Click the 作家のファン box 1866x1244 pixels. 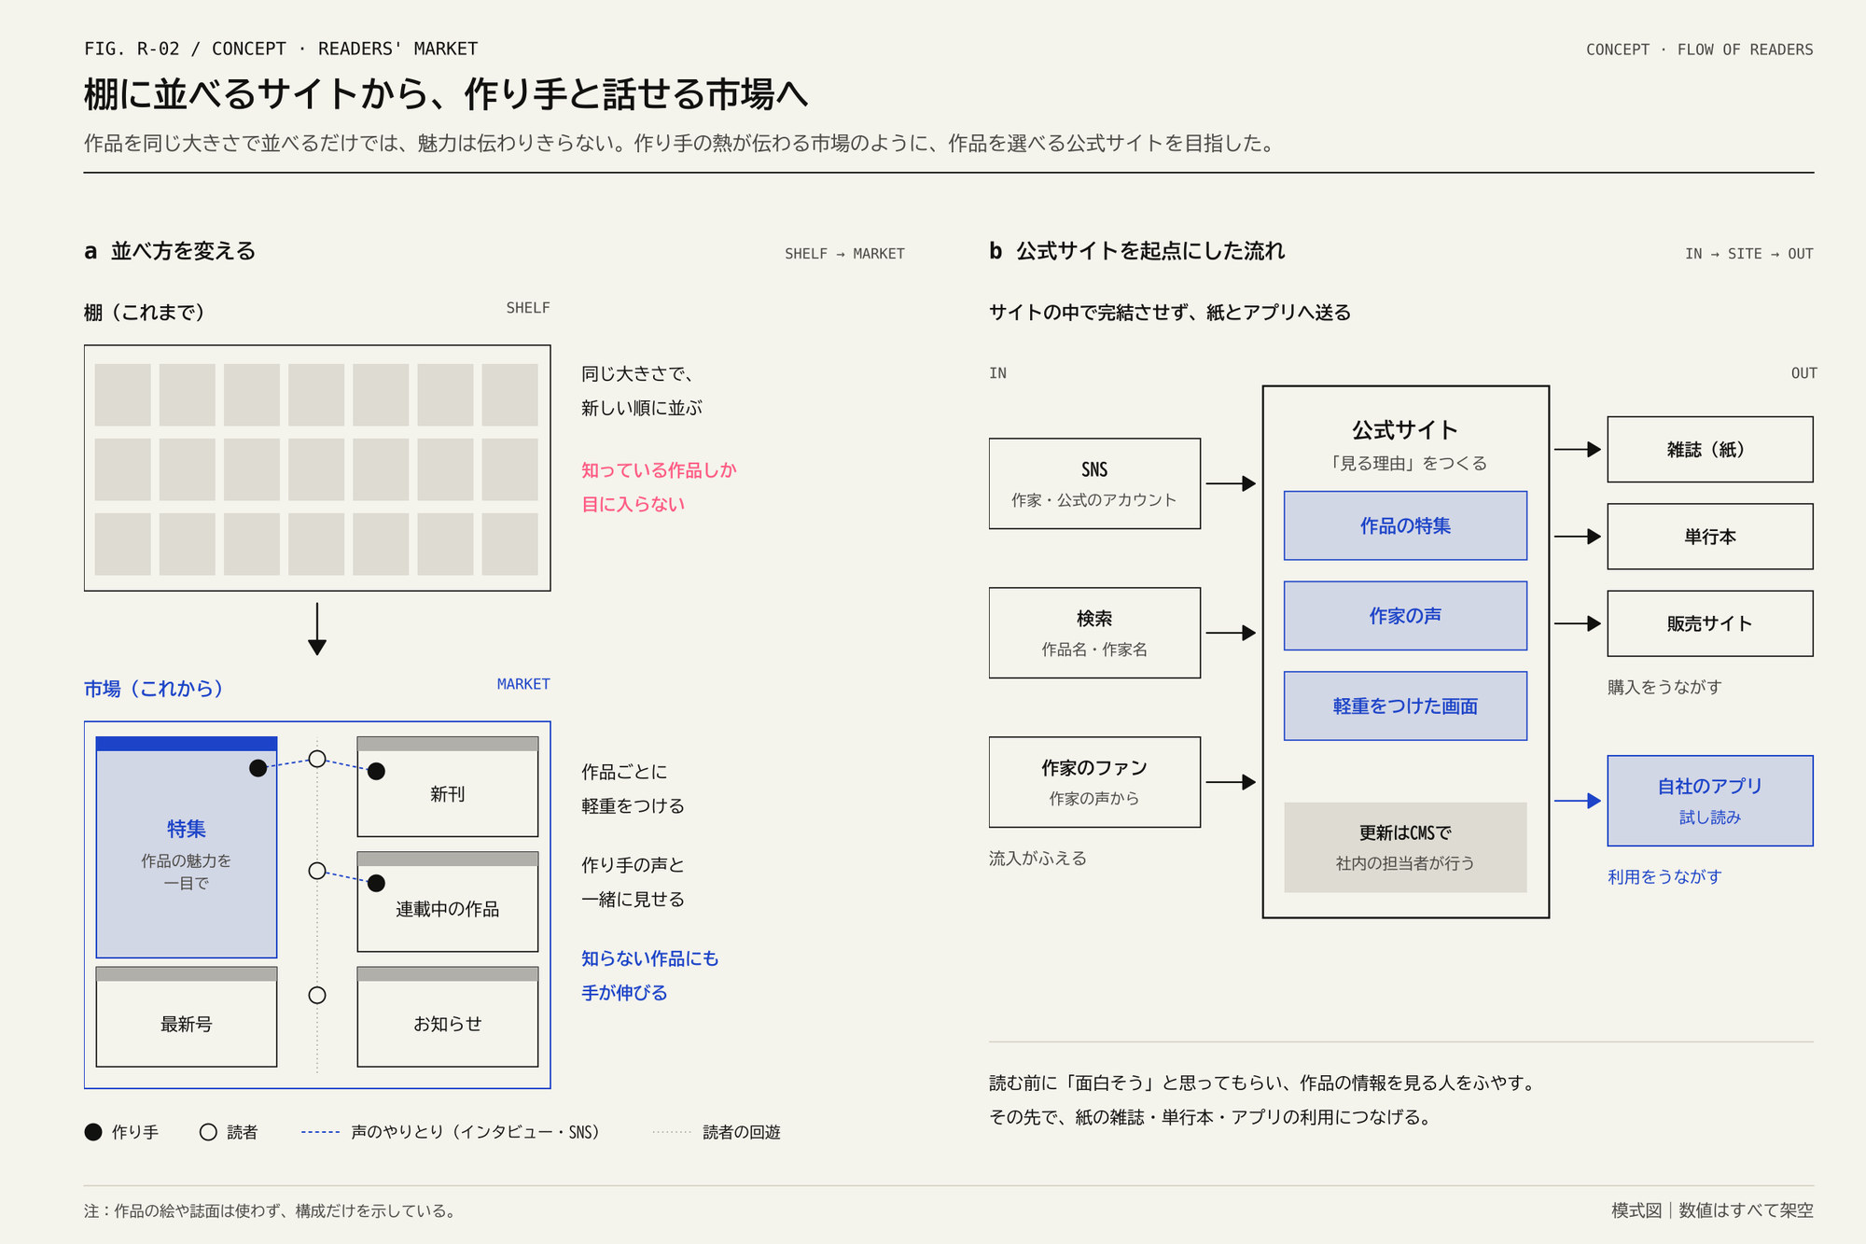[1094, 782]
